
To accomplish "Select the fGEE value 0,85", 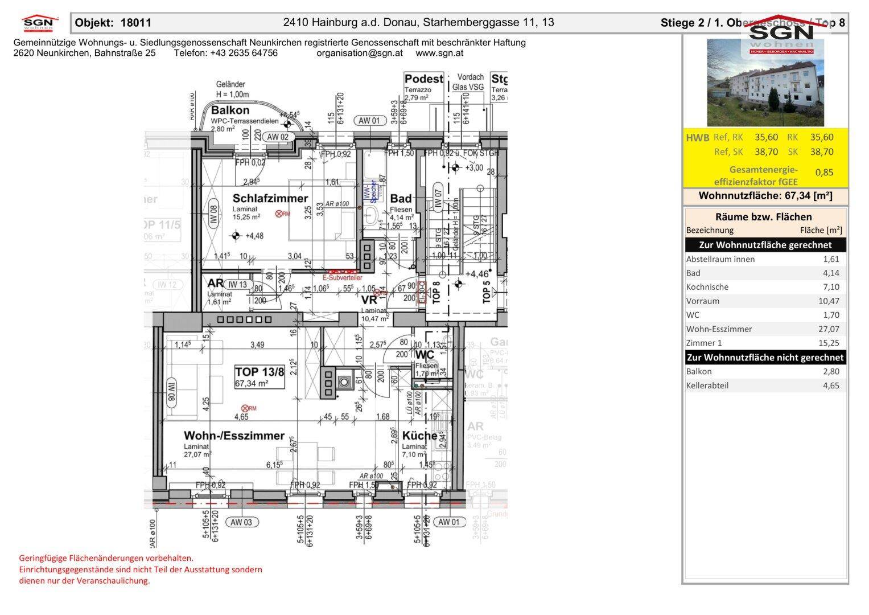I will [824, 172].
